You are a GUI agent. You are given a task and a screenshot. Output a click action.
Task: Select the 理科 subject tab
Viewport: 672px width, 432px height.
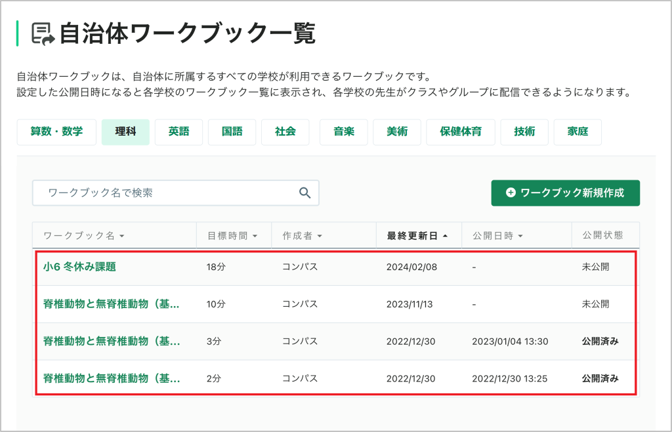tap(125, 132)
